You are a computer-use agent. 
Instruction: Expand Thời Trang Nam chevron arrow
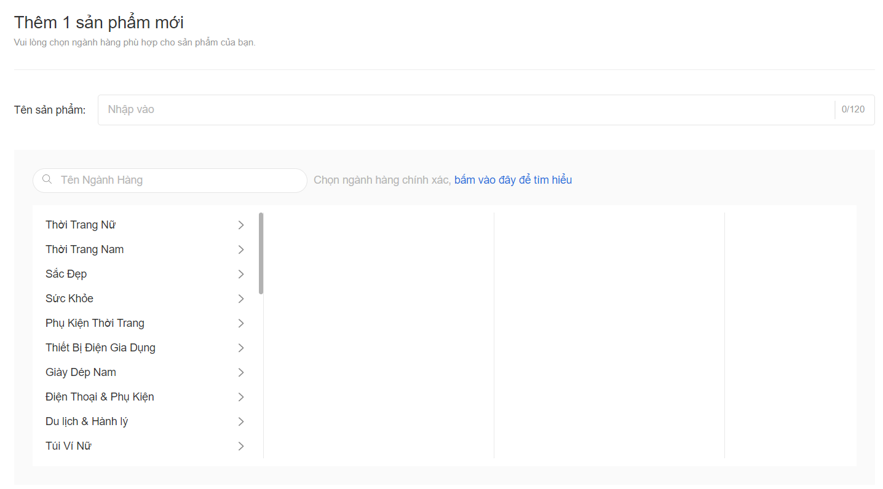[x=241, y=249]
